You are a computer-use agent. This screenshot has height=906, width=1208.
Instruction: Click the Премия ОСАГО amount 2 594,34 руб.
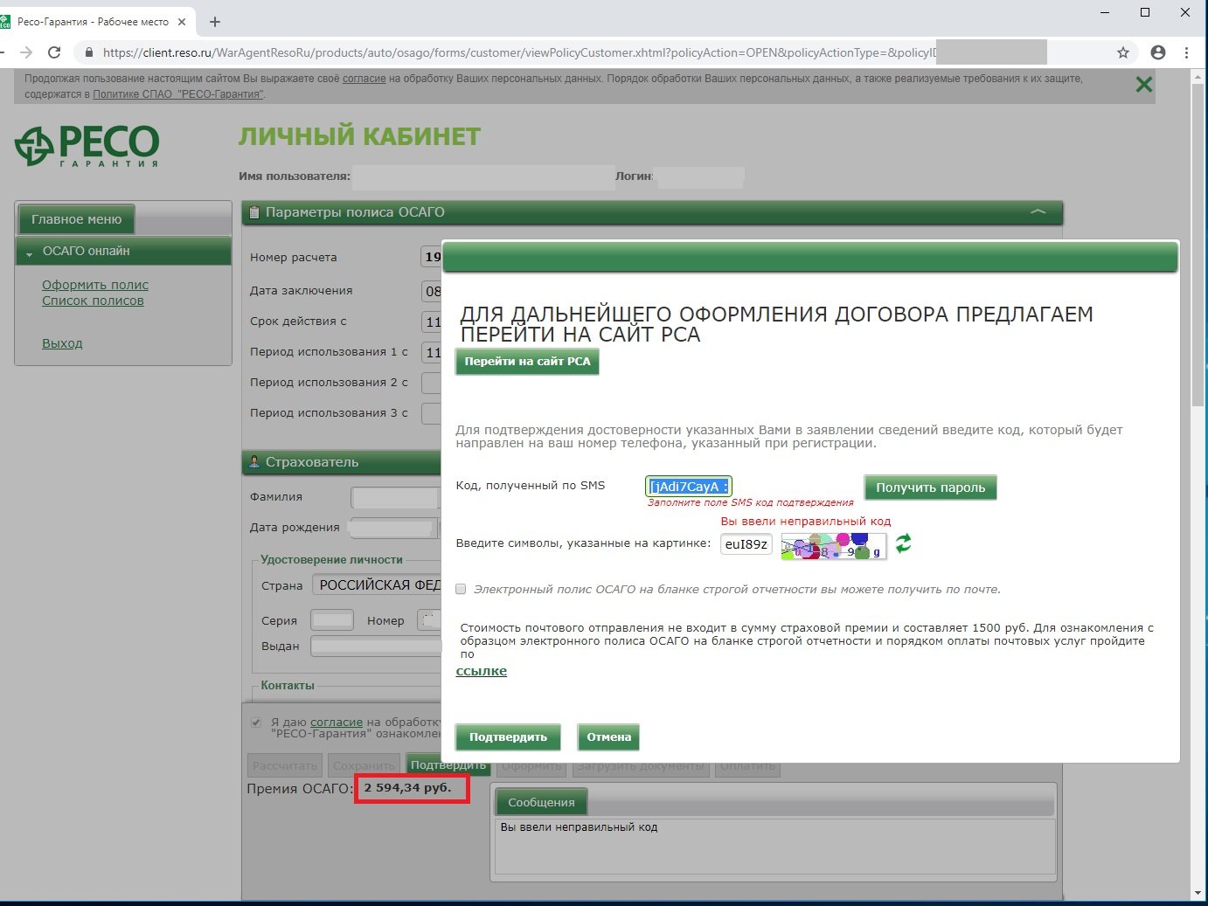(x=408, y=787)
